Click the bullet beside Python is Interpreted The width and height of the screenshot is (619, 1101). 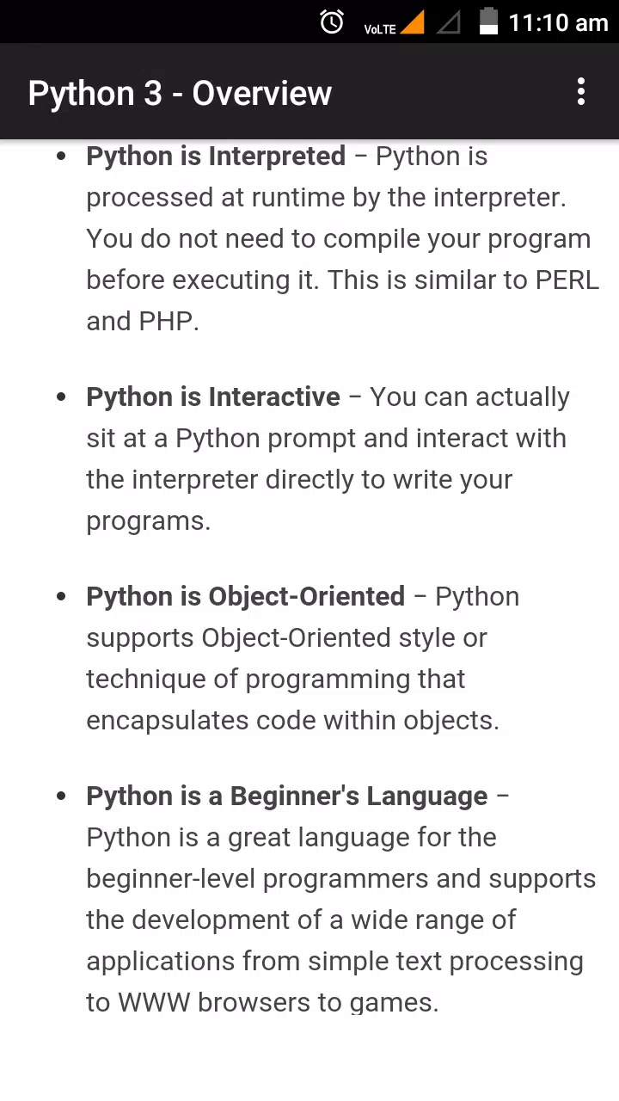(x=61, y=157)
